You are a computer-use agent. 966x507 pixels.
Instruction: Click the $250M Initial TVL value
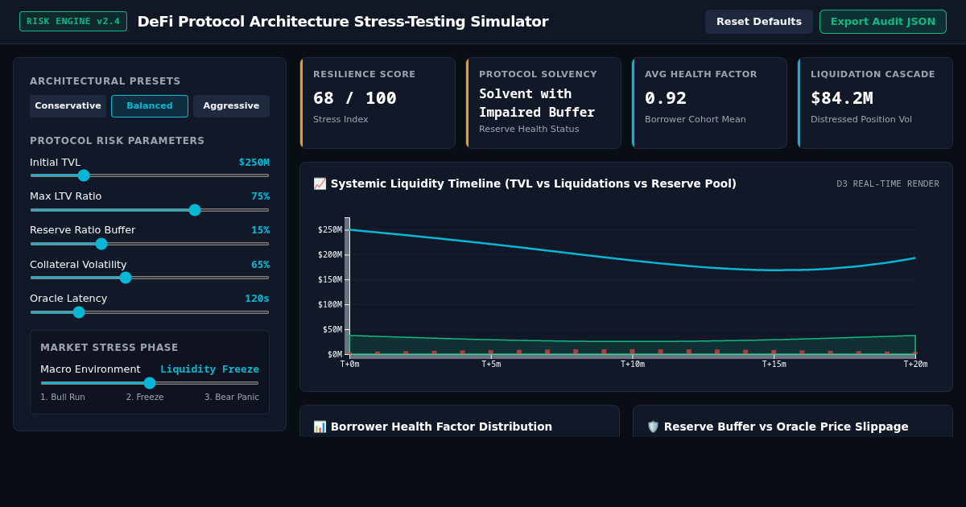point(254,163)
